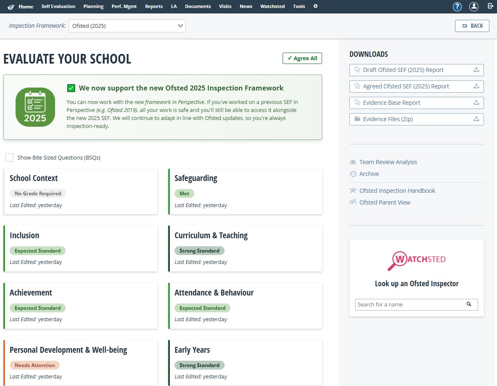Open the Visits menu

(225, 6)
